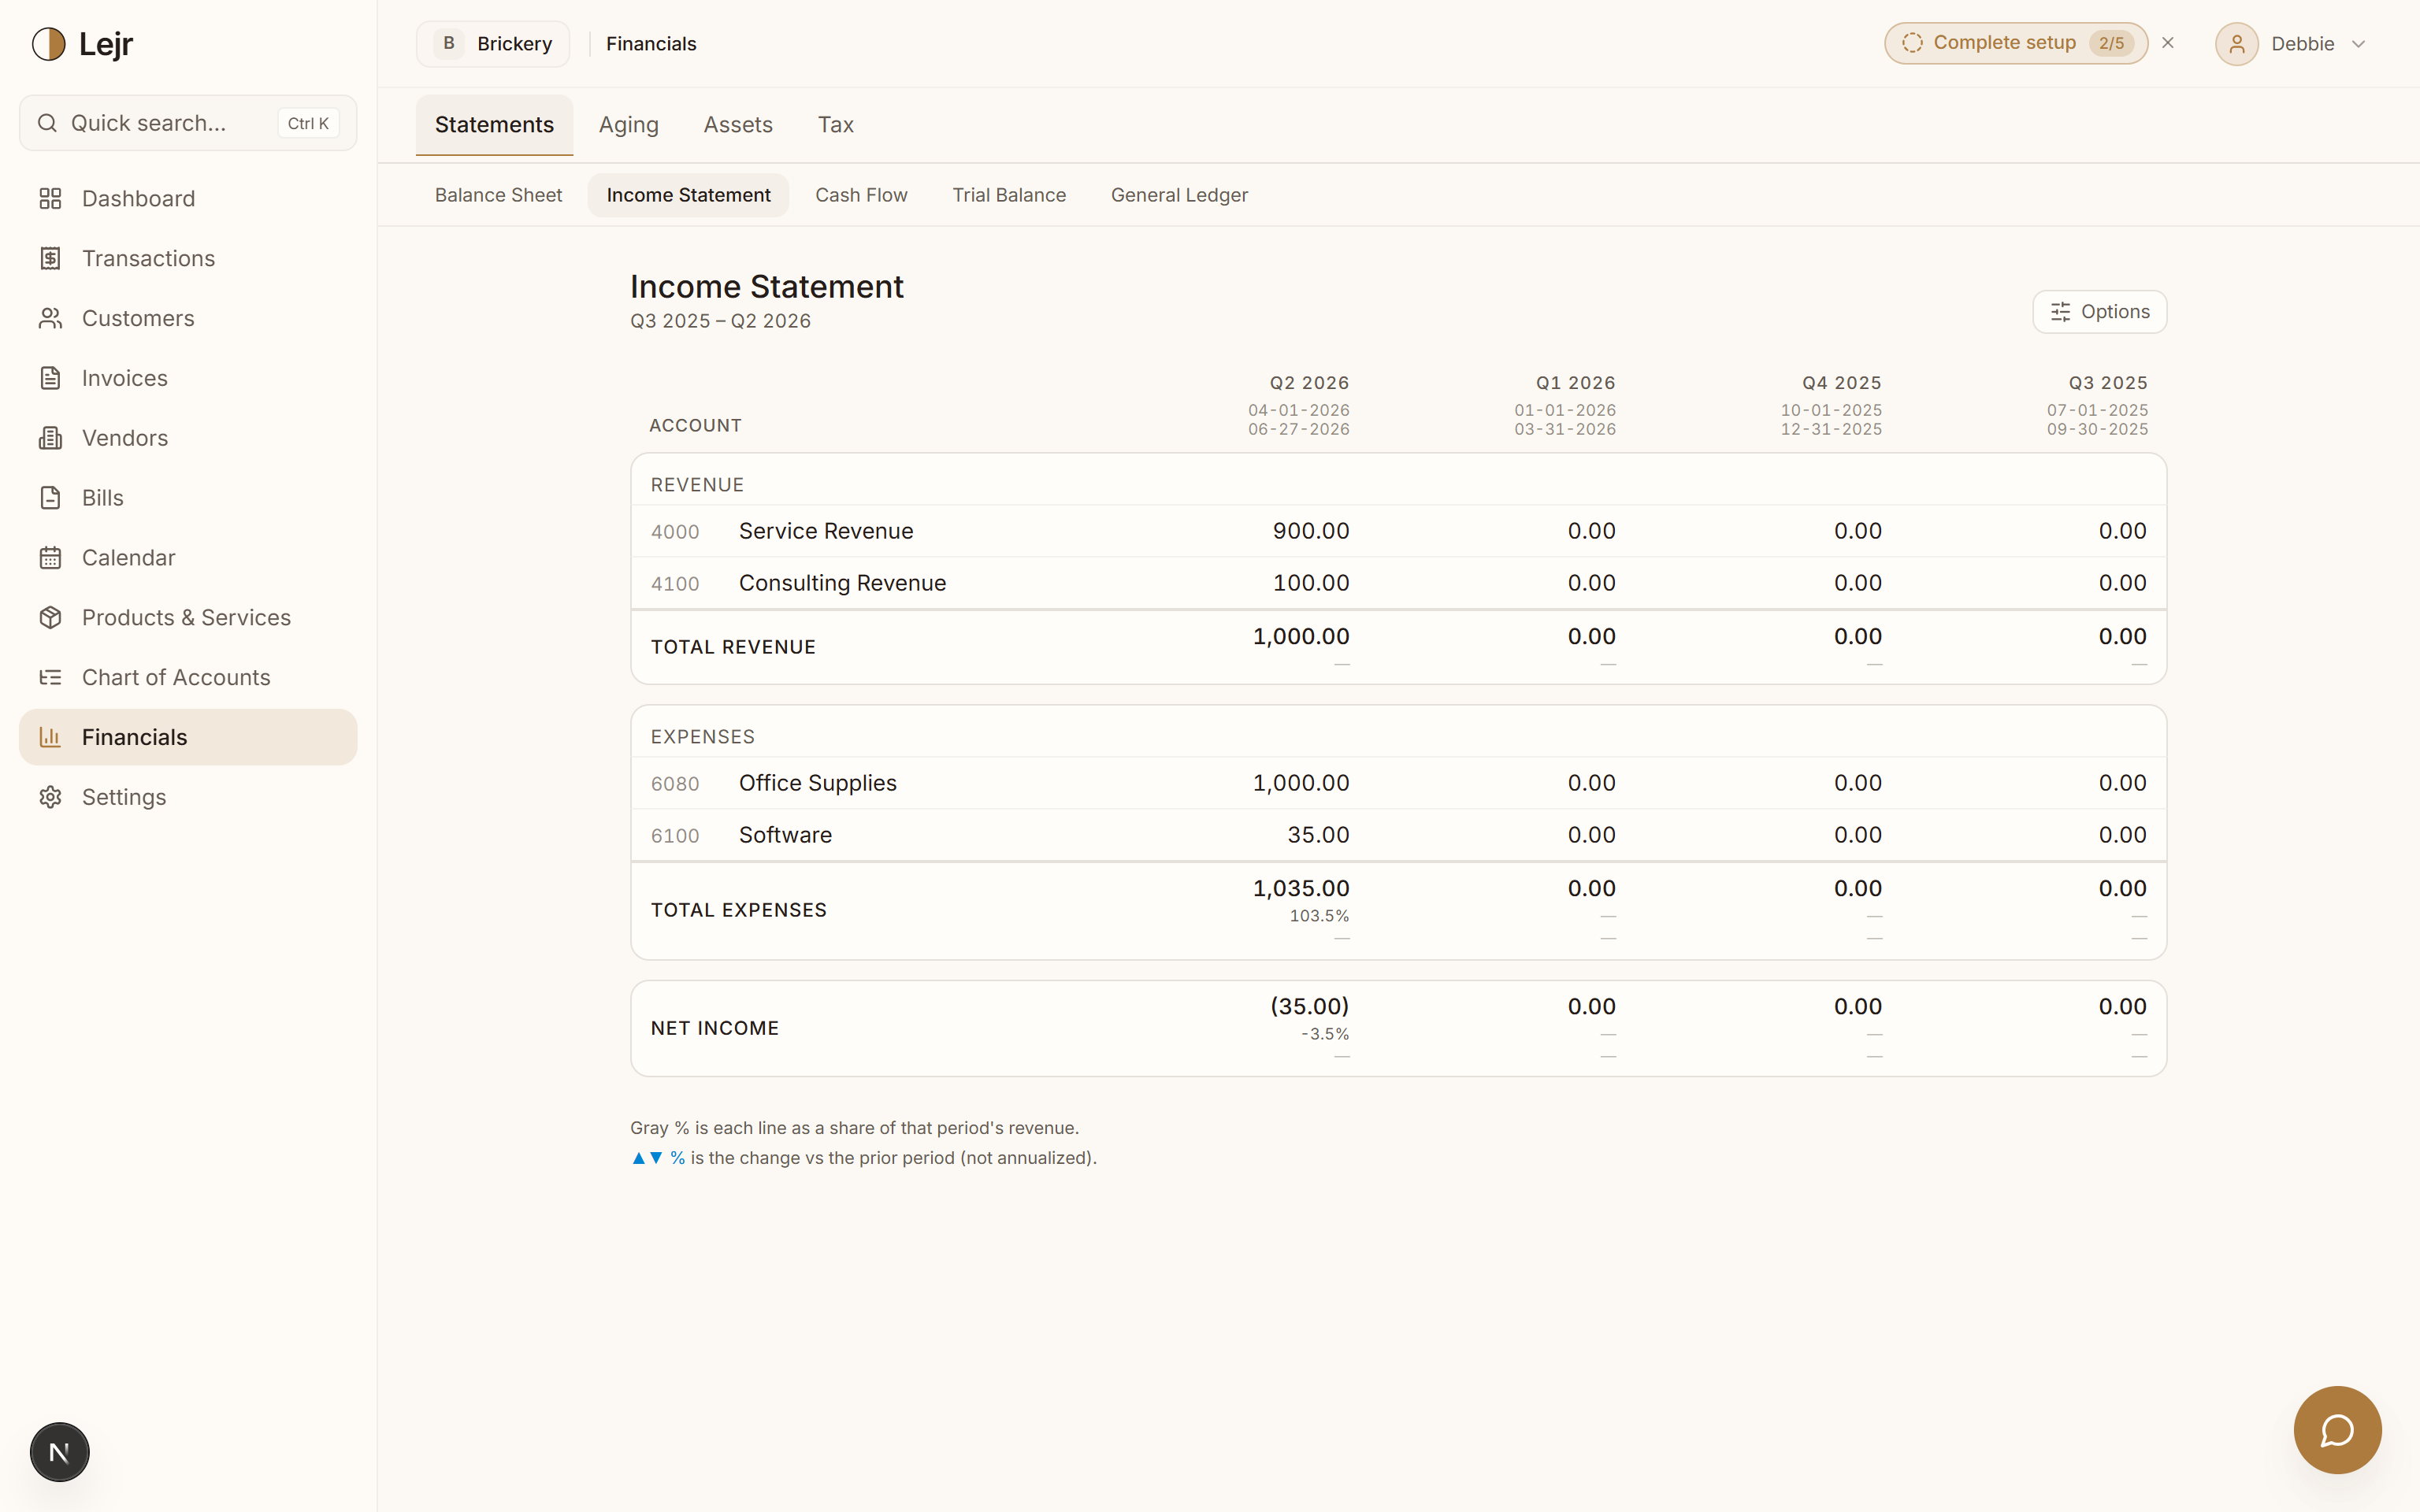Click the Invoices document icon

[x=50, y=378]
